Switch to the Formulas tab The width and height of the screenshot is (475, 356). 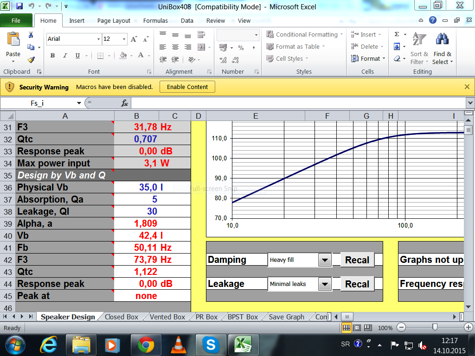coord(155,20)
